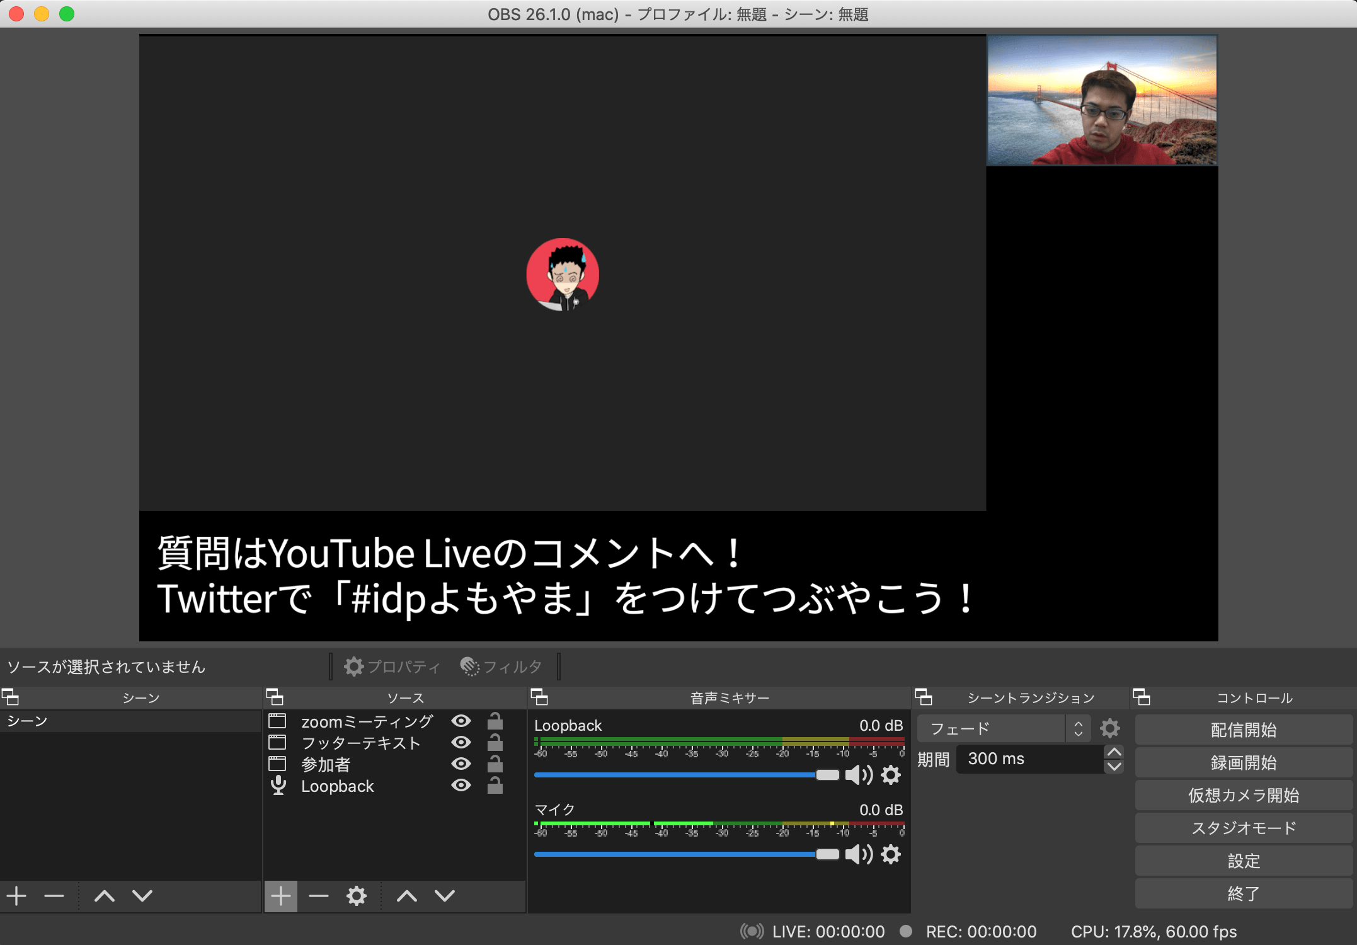Move scene down with arrow
This screenshot has height=945, width=1357.
click(x=142, y=896)
